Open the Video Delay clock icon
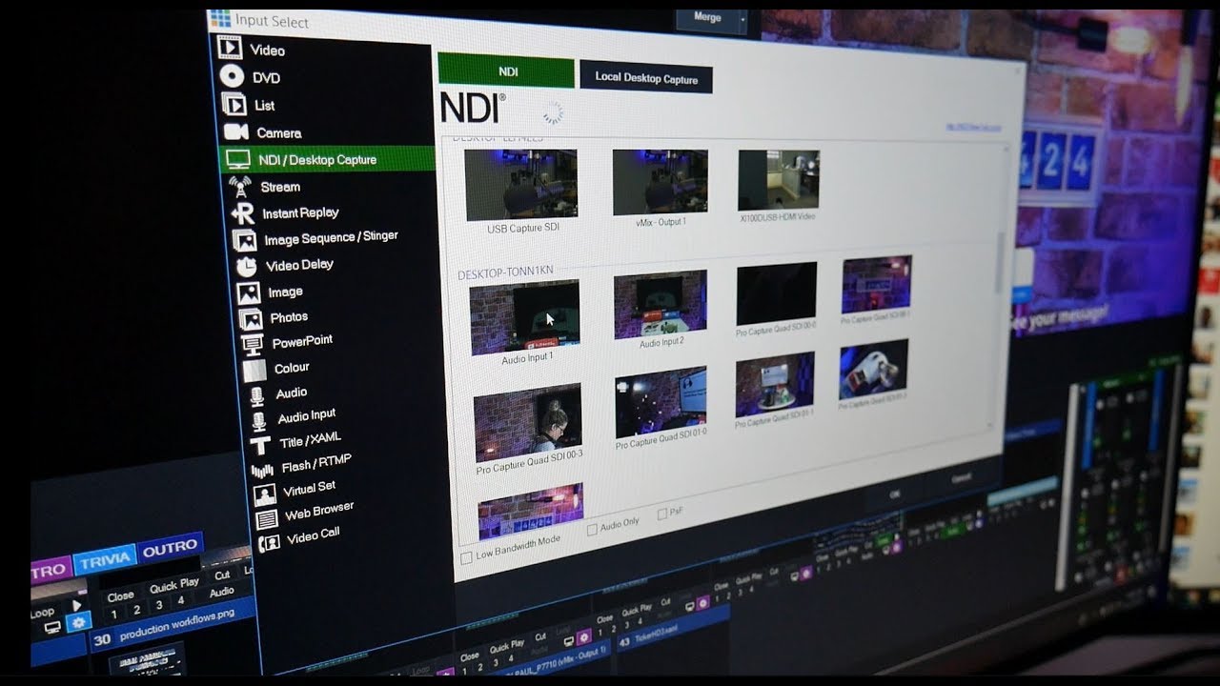This screenshot has width=1220, height=686. [247, 267]
